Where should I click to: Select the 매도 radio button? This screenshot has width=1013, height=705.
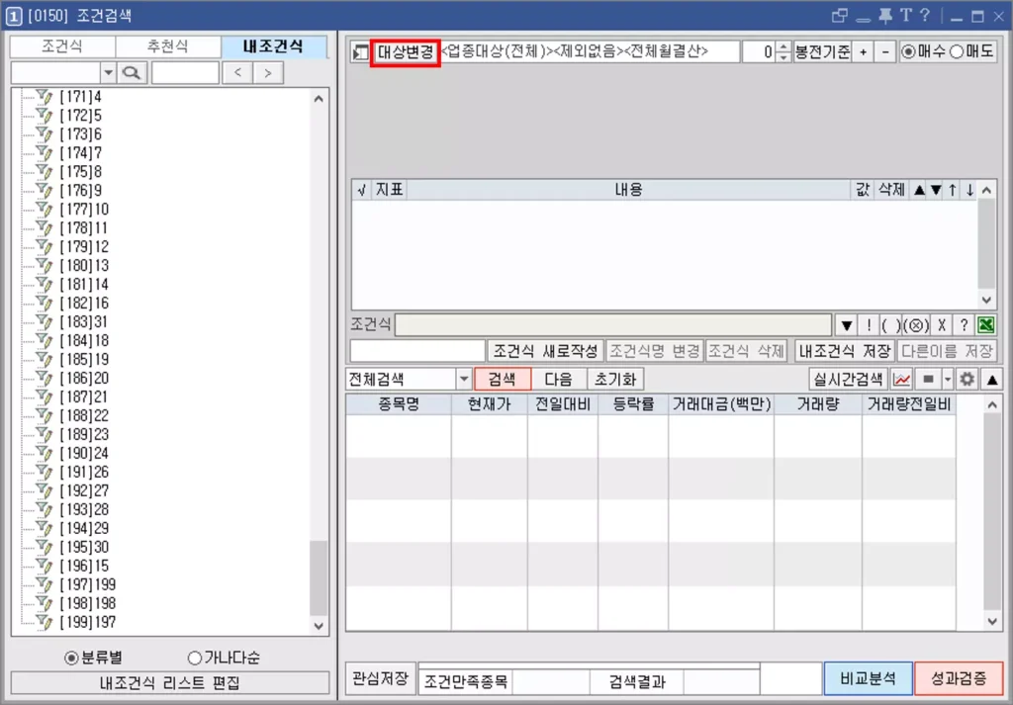click(957, 51)
